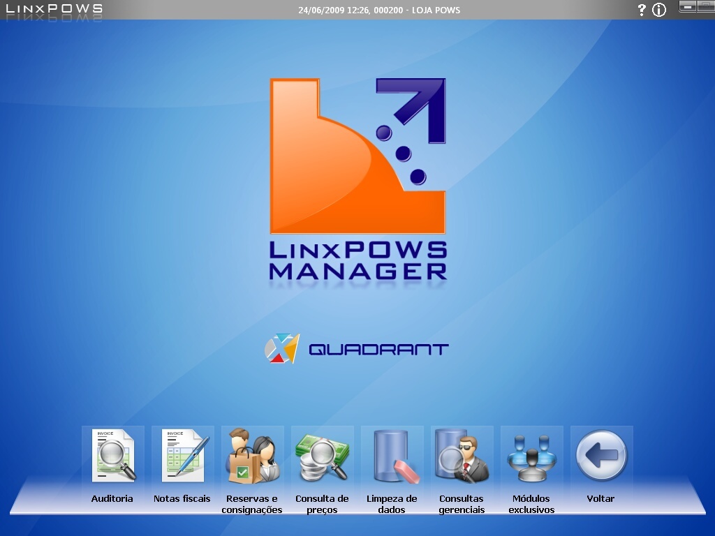Open the Consulta de preços icon
Screen dimensions: 715x536
point(323,456)
